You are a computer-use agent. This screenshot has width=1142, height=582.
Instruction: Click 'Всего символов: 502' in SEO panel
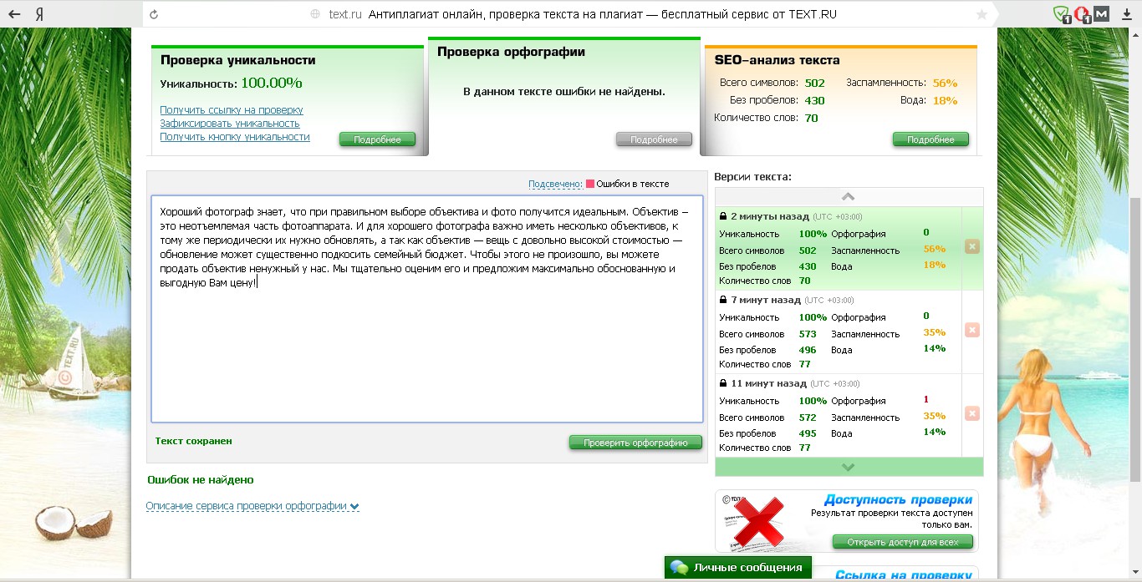tap(772, 84)
